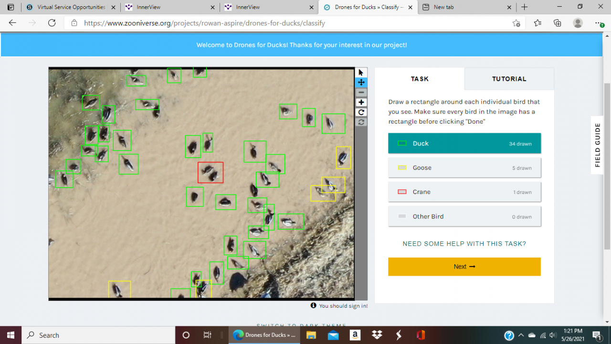The height and width of the screenshot is (344, 611).
Task: Show hidden system tray icons
Action: (x=521, y=335)
